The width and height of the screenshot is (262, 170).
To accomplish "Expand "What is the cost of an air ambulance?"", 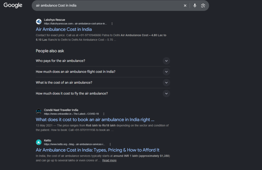I will pos(103,83).
